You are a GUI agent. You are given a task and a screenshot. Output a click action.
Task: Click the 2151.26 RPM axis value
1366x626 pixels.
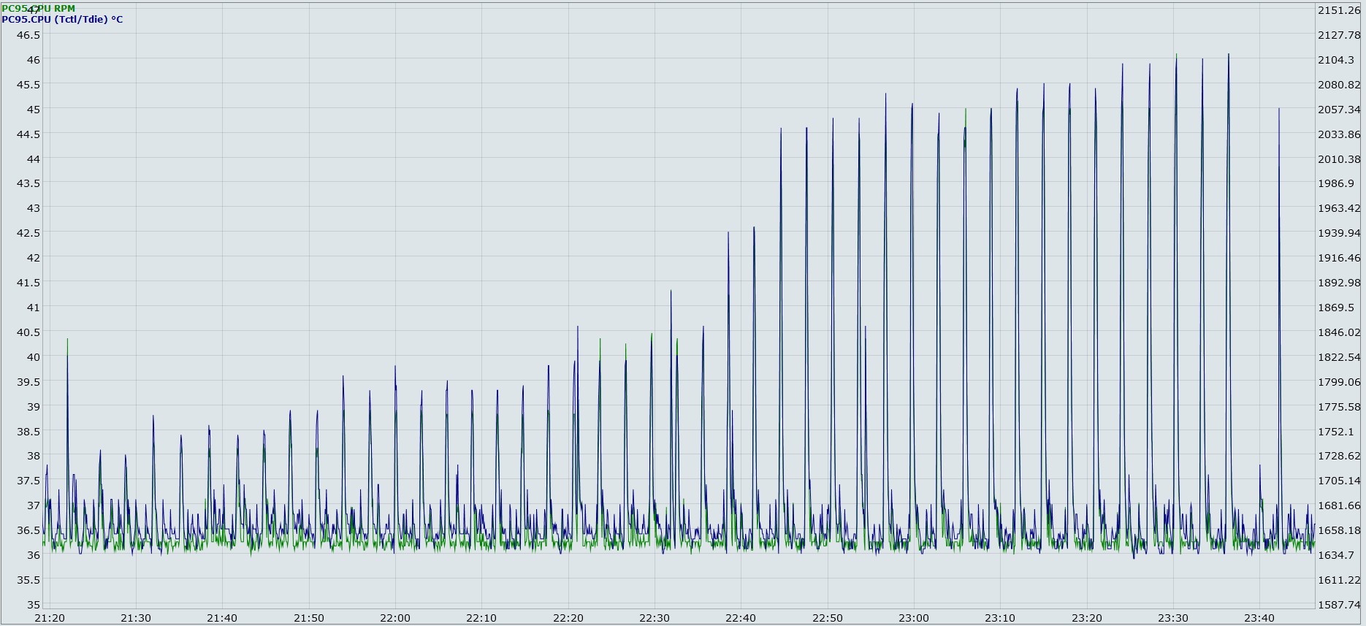(1339, 10)
